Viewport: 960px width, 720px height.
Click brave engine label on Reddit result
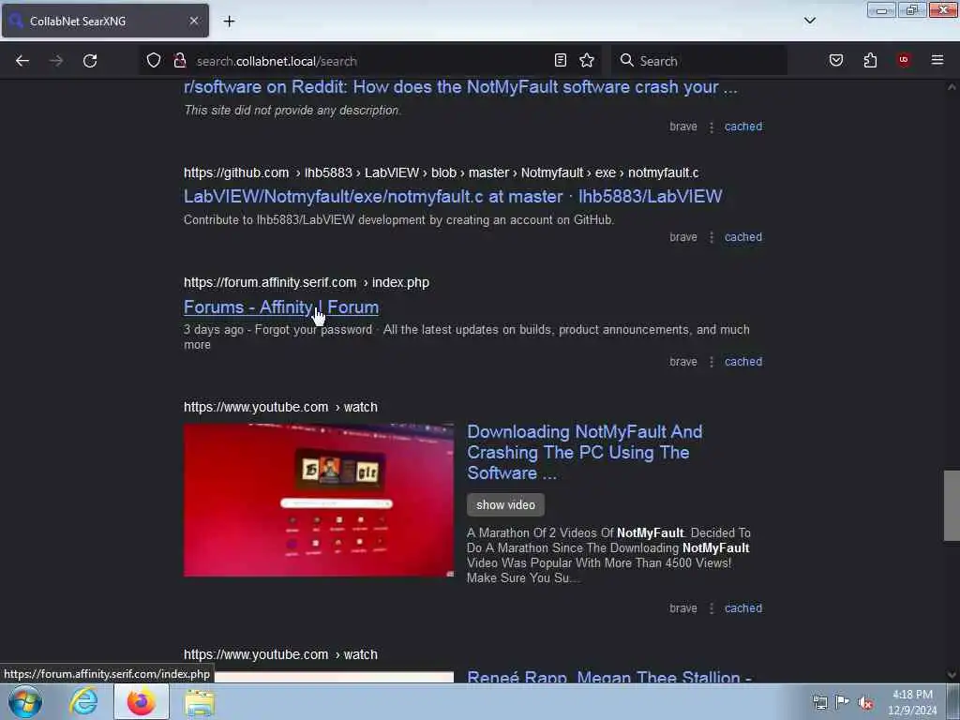point(683,127)
